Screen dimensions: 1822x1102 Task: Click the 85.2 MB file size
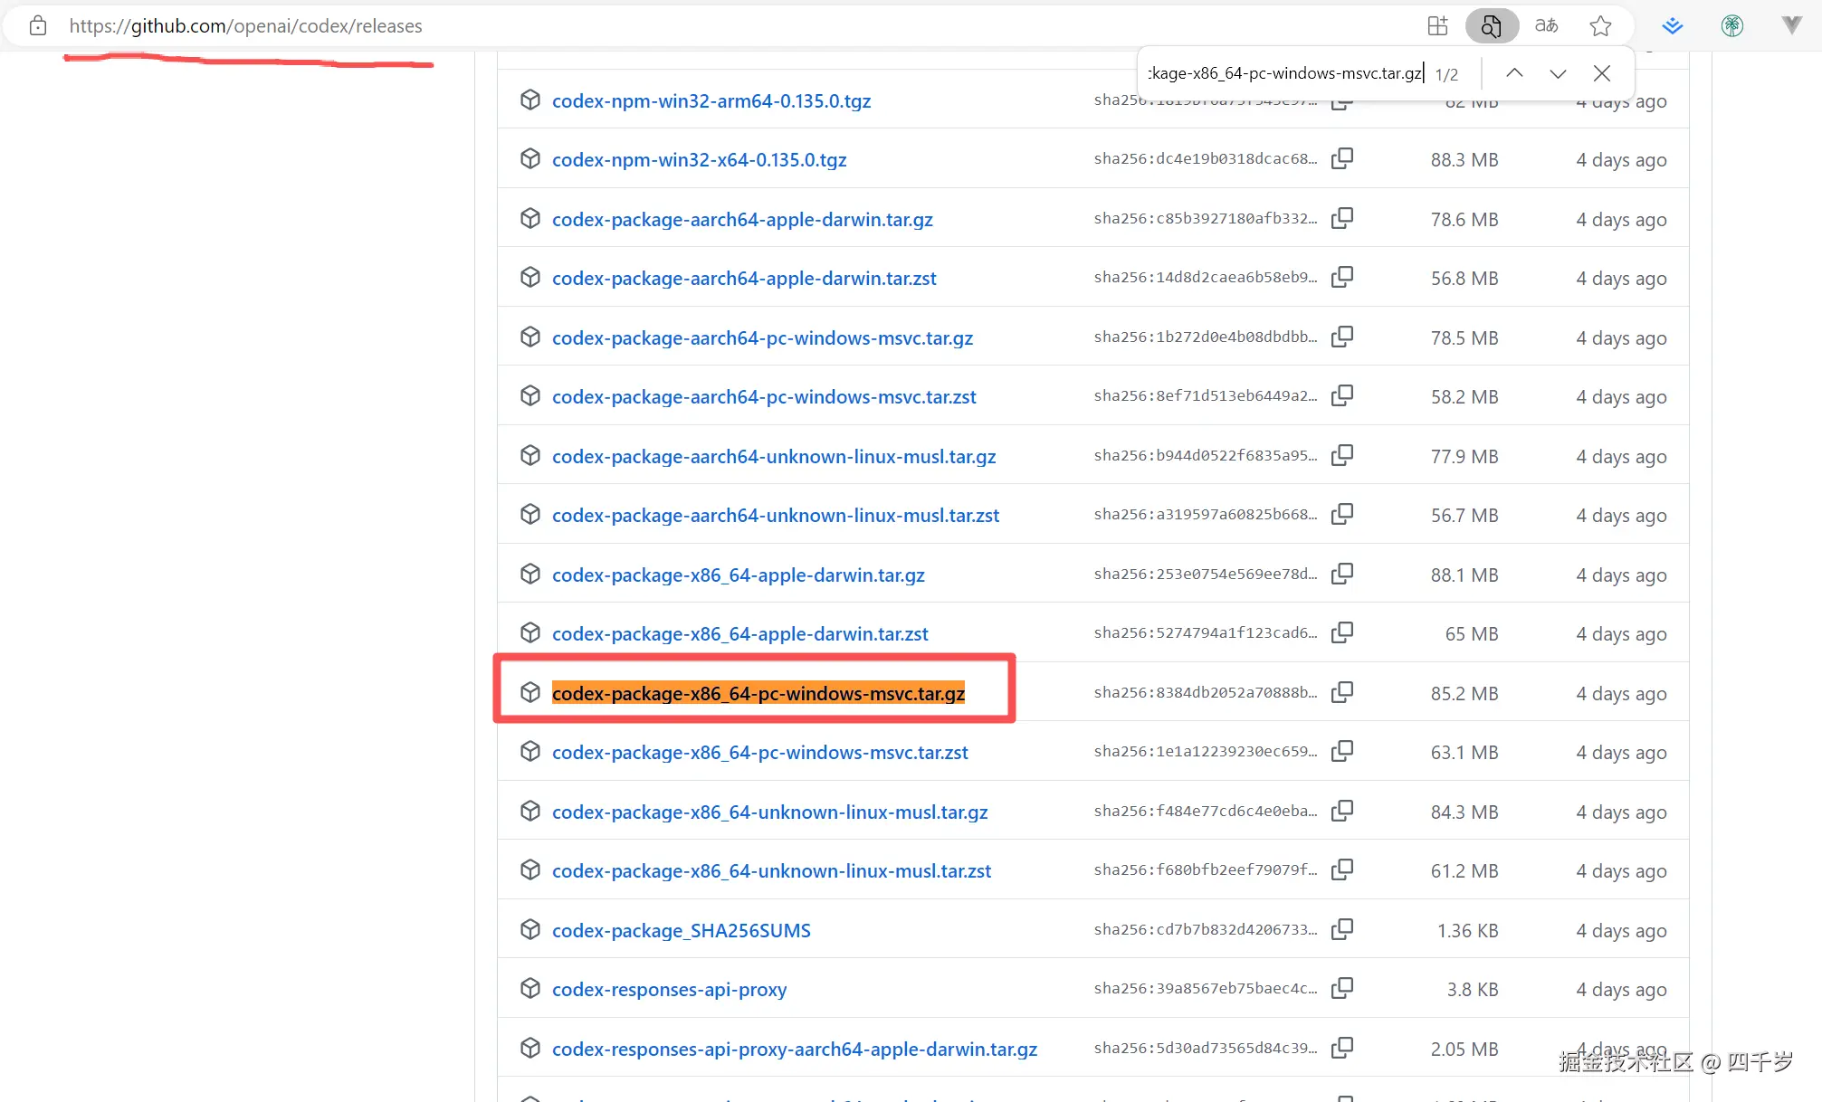click(1464, 693)
